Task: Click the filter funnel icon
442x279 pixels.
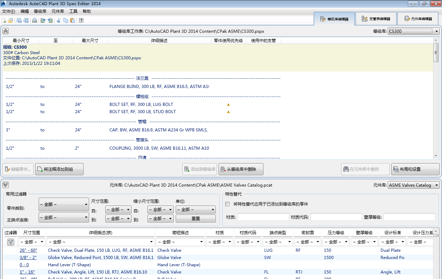Action: 11,242
